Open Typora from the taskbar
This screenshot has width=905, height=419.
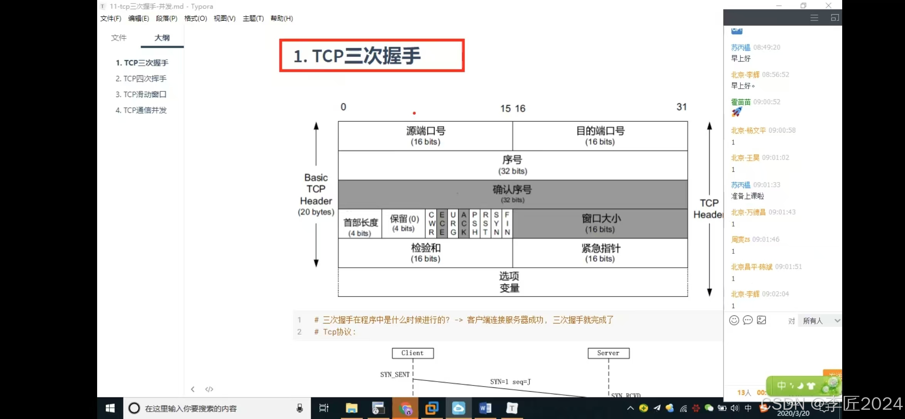(x=511, y=408)
